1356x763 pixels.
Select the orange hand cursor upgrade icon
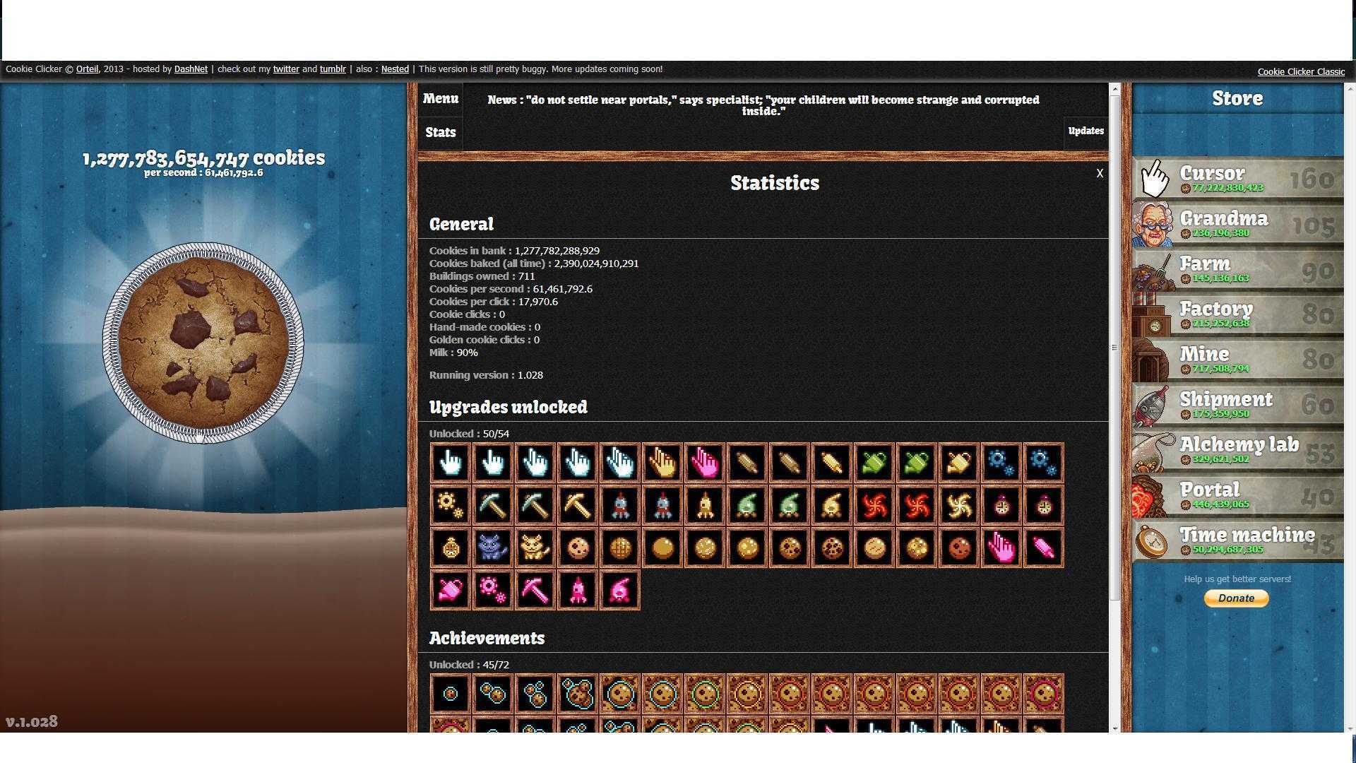pos(662,463)
